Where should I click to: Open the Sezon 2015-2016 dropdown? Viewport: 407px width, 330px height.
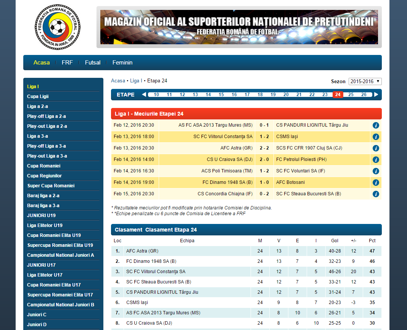pyautogui.click(x=365, y=81)
